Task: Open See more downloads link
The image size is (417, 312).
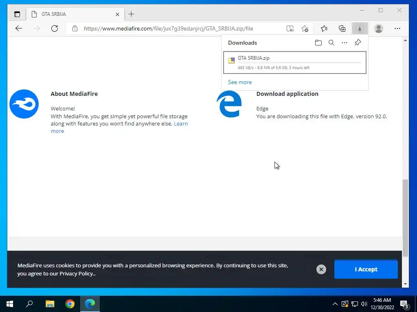Action: click(x=240, y=82)
